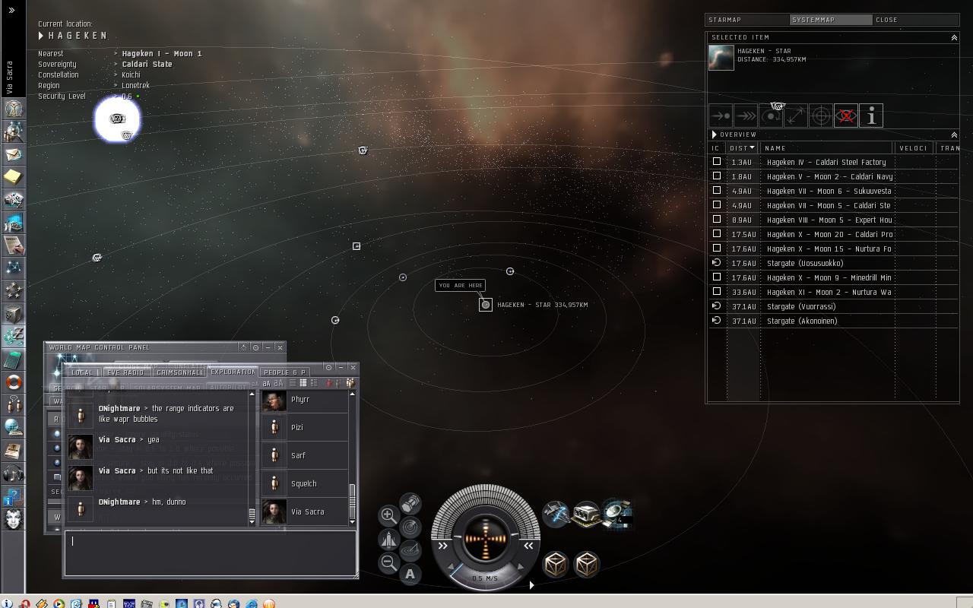Open the Hageken current location arrow menu
The image size is (973, 608).
[x=41, y=36]
